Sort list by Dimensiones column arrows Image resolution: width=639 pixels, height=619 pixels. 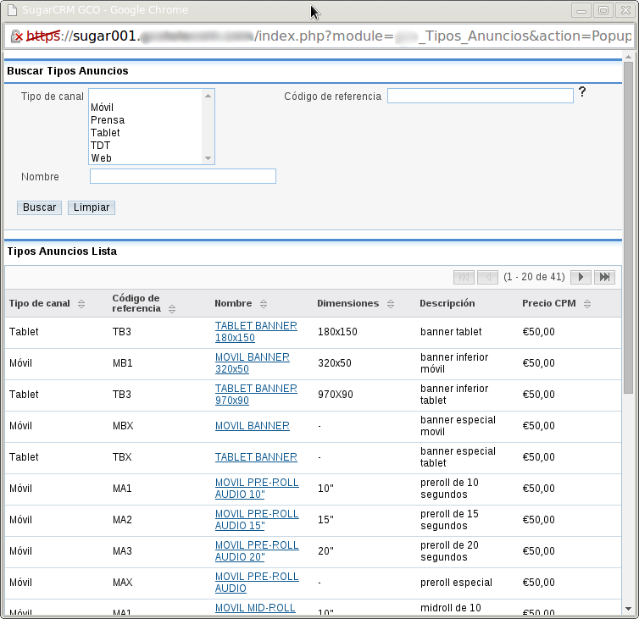(391, 304)
